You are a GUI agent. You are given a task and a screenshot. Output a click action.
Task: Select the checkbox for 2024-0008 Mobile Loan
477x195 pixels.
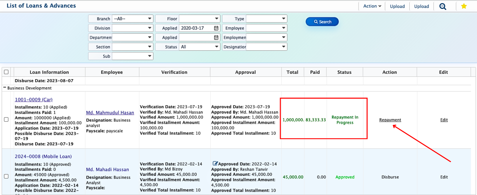tap(6, 176)
